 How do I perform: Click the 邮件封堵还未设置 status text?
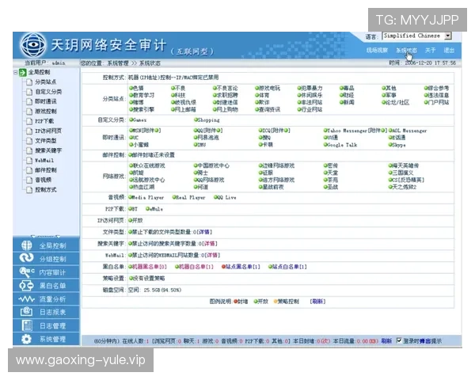(151, 155)
